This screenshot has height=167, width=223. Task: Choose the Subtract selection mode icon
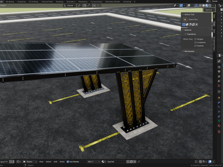(x=190, y=25)
